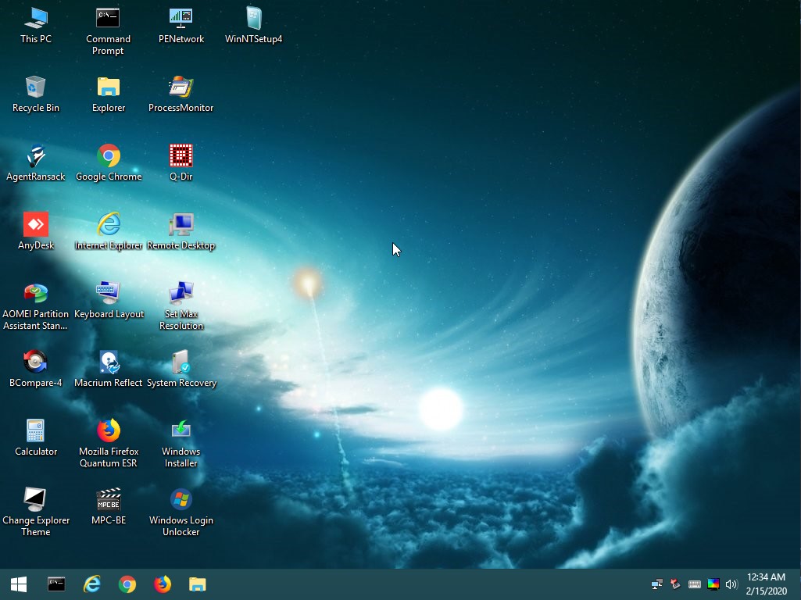This screenshot has height=600, width=801.
Task: Open AgentRansack search tool
Action: tap(36, 163)
